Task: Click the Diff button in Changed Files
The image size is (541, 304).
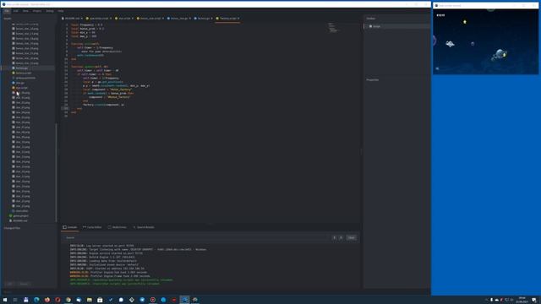Action: [x=10, y=284]
